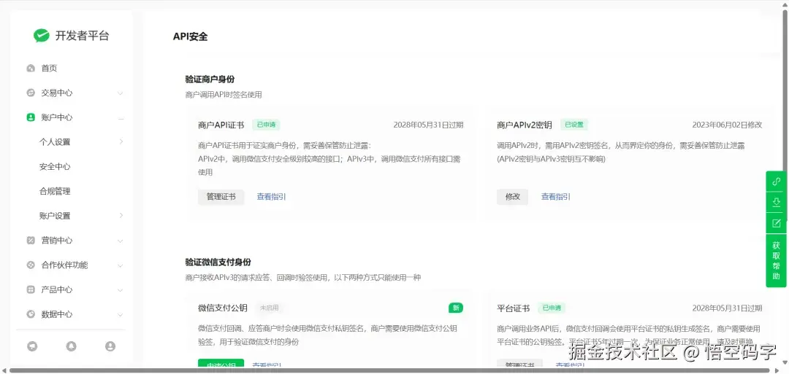The height and width of the screenshot is (374, 789).
Task: Click the 合作伙伴功能 sidebar icon
Action: (x=31, y=265)
